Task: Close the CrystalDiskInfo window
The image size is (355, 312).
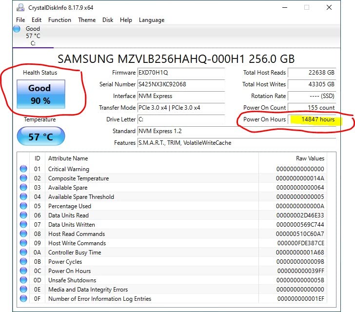Action: tap(329, 7)
